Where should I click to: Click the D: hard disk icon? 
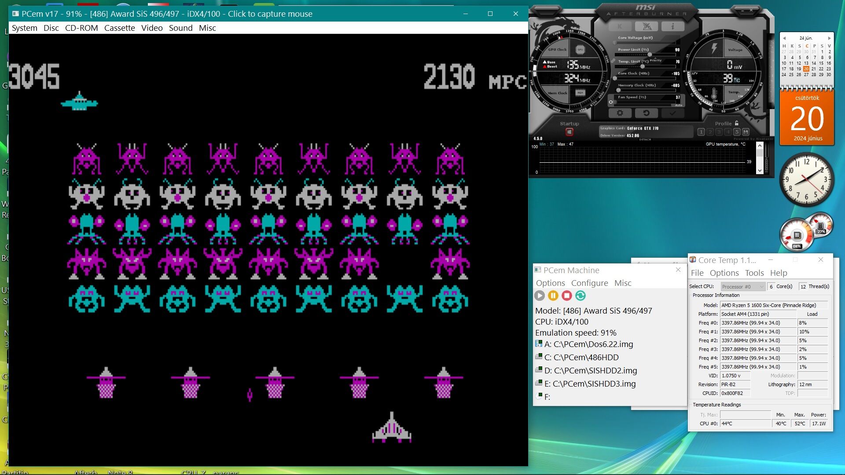pyautogui.click(x=539, y=370)
